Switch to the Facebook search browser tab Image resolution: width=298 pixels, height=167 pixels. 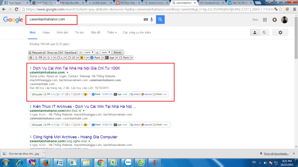point(212,3)
